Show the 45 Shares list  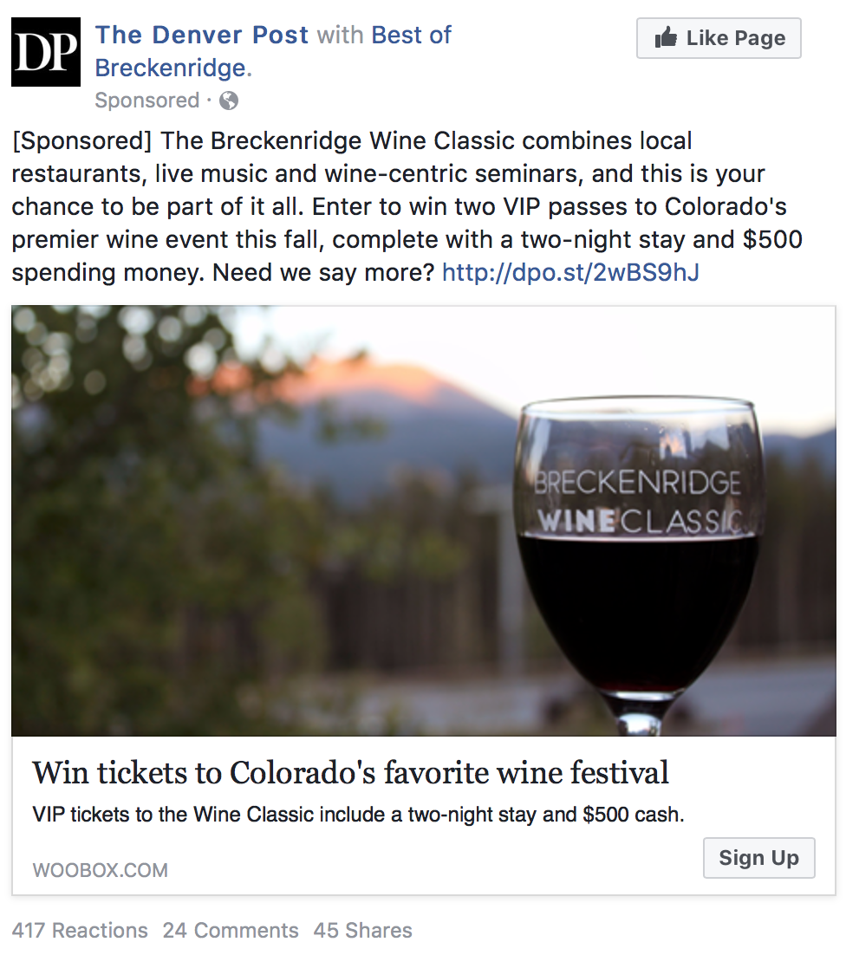click(362, 931)
